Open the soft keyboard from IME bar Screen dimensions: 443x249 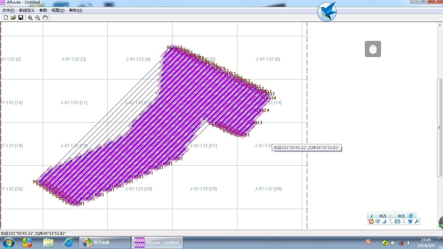(397, 221)
